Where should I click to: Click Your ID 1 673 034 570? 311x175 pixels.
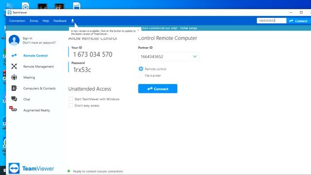[93, 54]
